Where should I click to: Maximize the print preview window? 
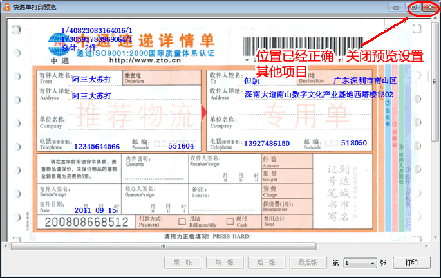point(414,7)
